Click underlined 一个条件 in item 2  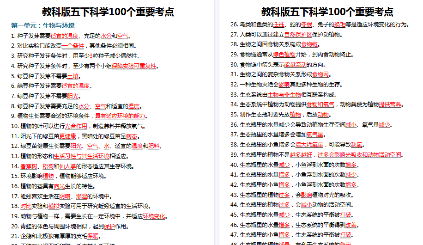pos(73,46)
